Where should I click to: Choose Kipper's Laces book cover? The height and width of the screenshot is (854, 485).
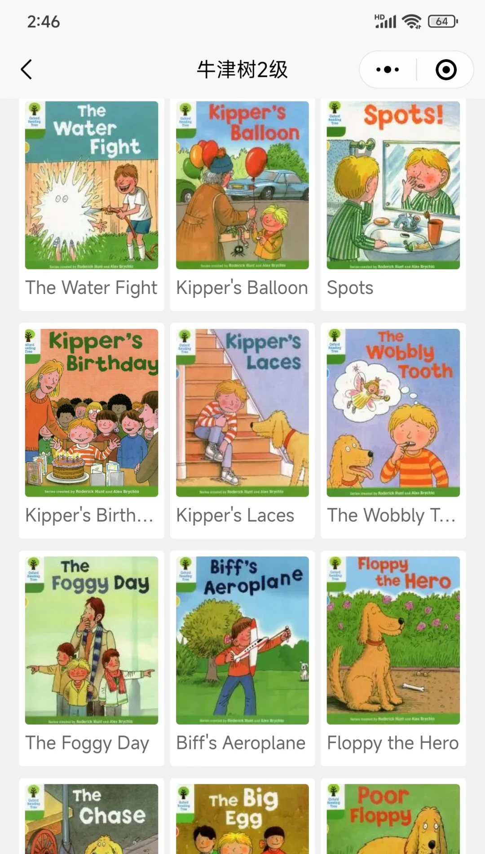[x=242, y=413]
